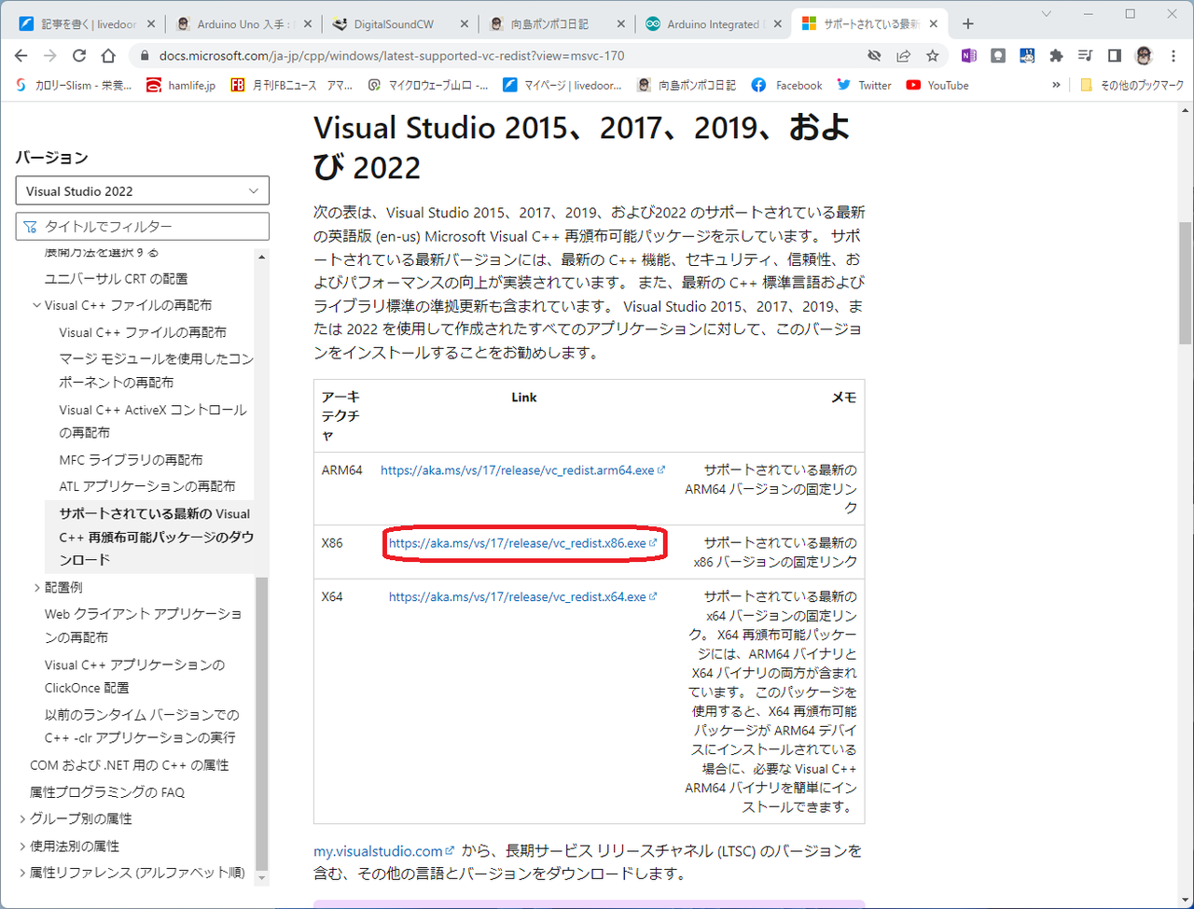This screenshot has width=1194, height=909.
Task: Click the vc_redist.x64.exe download link
Action: tap(522, 596)
